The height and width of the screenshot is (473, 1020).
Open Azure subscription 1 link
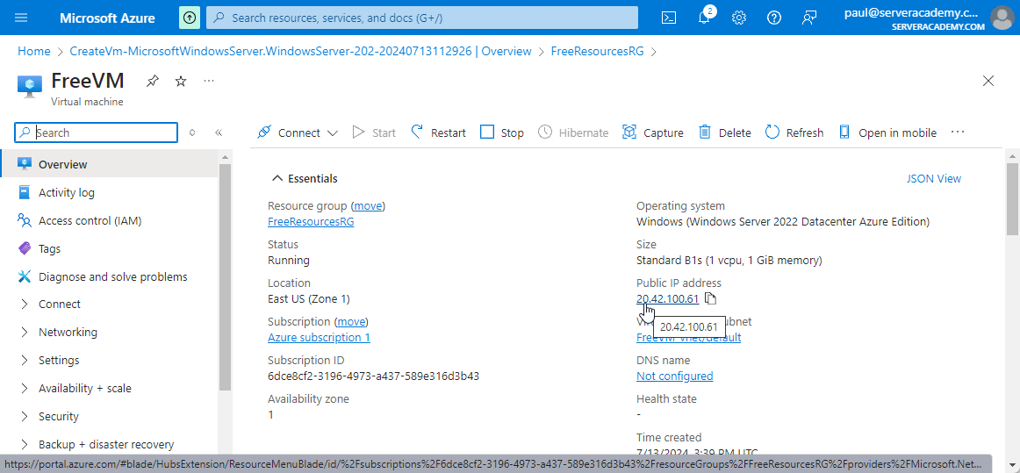pyautogui.click(x=319, y=337)
